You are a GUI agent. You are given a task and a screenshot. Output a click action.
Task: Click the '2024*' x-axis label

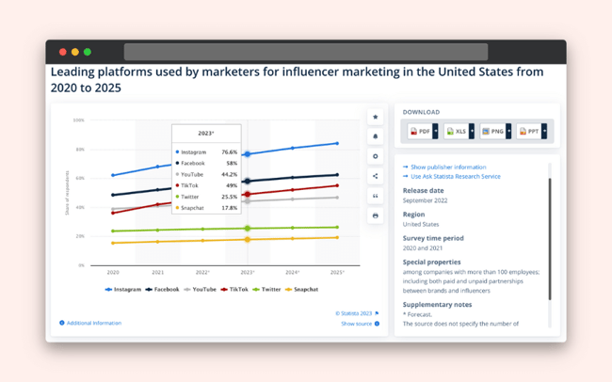[292, 272]
